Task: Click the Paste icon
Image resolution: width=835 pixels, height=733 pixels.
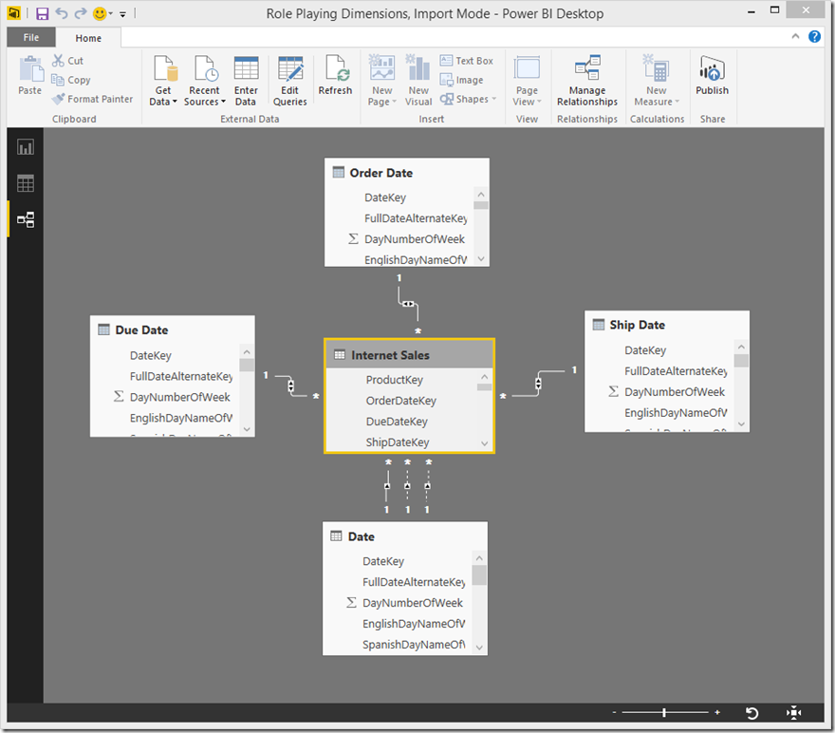Action: 30,69
